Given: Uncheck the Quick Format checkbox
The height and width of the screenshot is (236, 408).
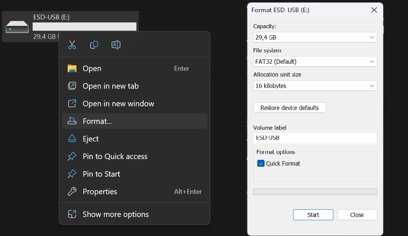Looking at the screenshot, I should pyautogui.click(x=261, y=163).
